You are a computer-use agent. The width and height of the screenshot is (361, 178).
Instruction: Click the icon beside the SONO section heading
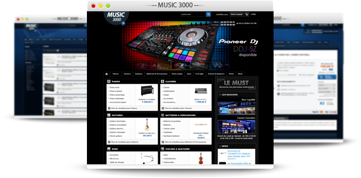tap(109, 149)
